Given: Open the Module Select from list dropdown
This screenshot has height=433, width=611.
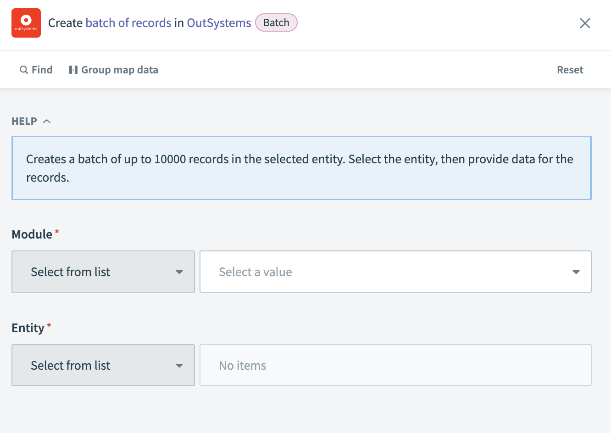Looking at the screenshot, I should click(x=103, y=272).
